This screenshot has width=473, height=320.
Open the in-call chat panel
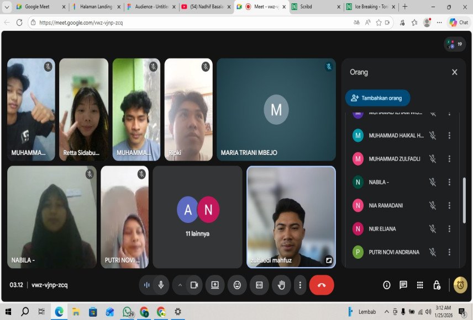point(403,285)
